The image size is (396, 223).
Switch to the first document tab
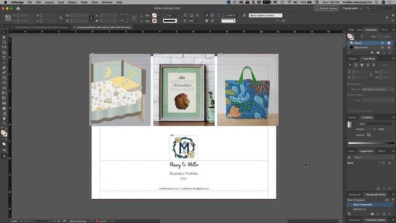tap(41, 27)
